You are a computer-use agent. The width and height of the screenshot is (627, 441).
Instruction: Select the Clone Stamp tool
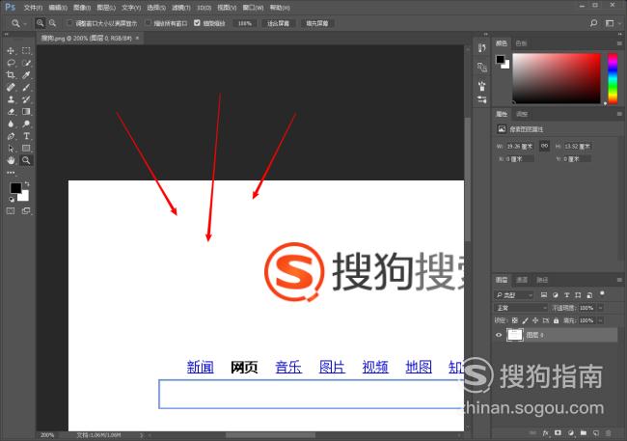point(11,99)
